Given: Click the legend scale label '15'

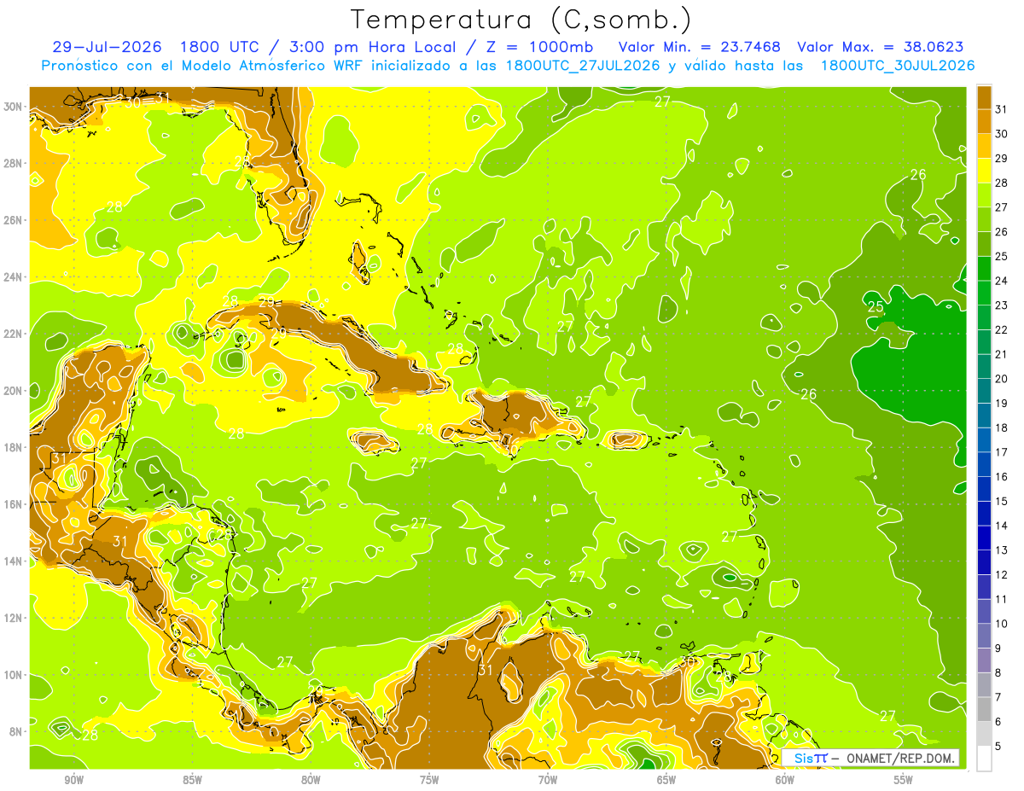Looking at the screenshot, I should 1002,501.
